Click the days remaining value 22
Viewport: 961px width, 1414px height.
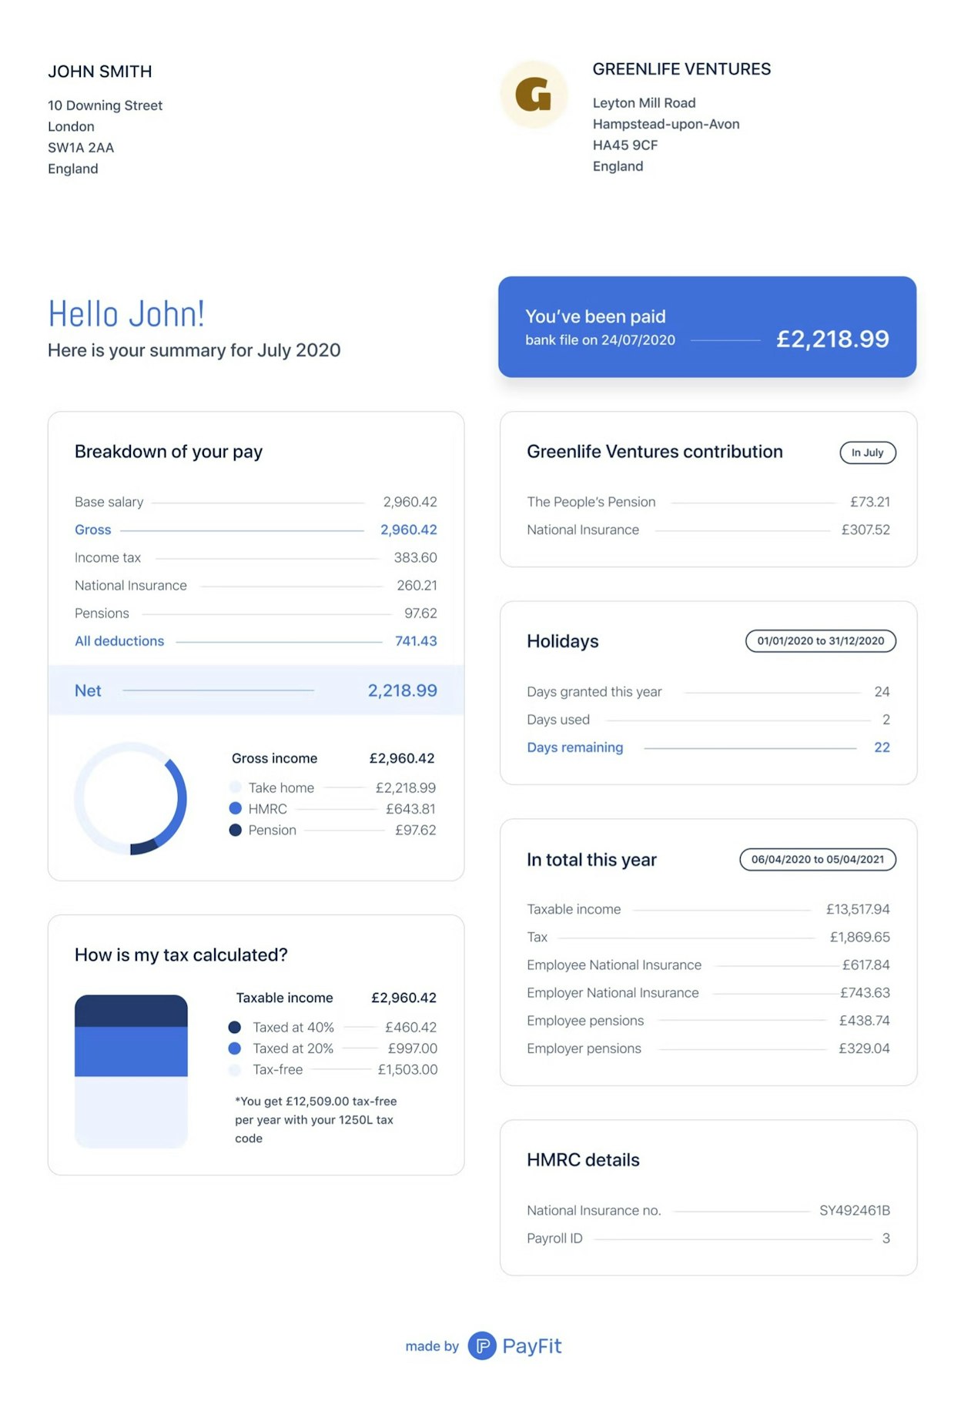click(x=882, y=747)
